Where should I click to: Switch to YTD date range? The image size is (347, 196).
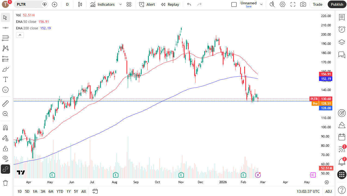(x=60, y=191)
